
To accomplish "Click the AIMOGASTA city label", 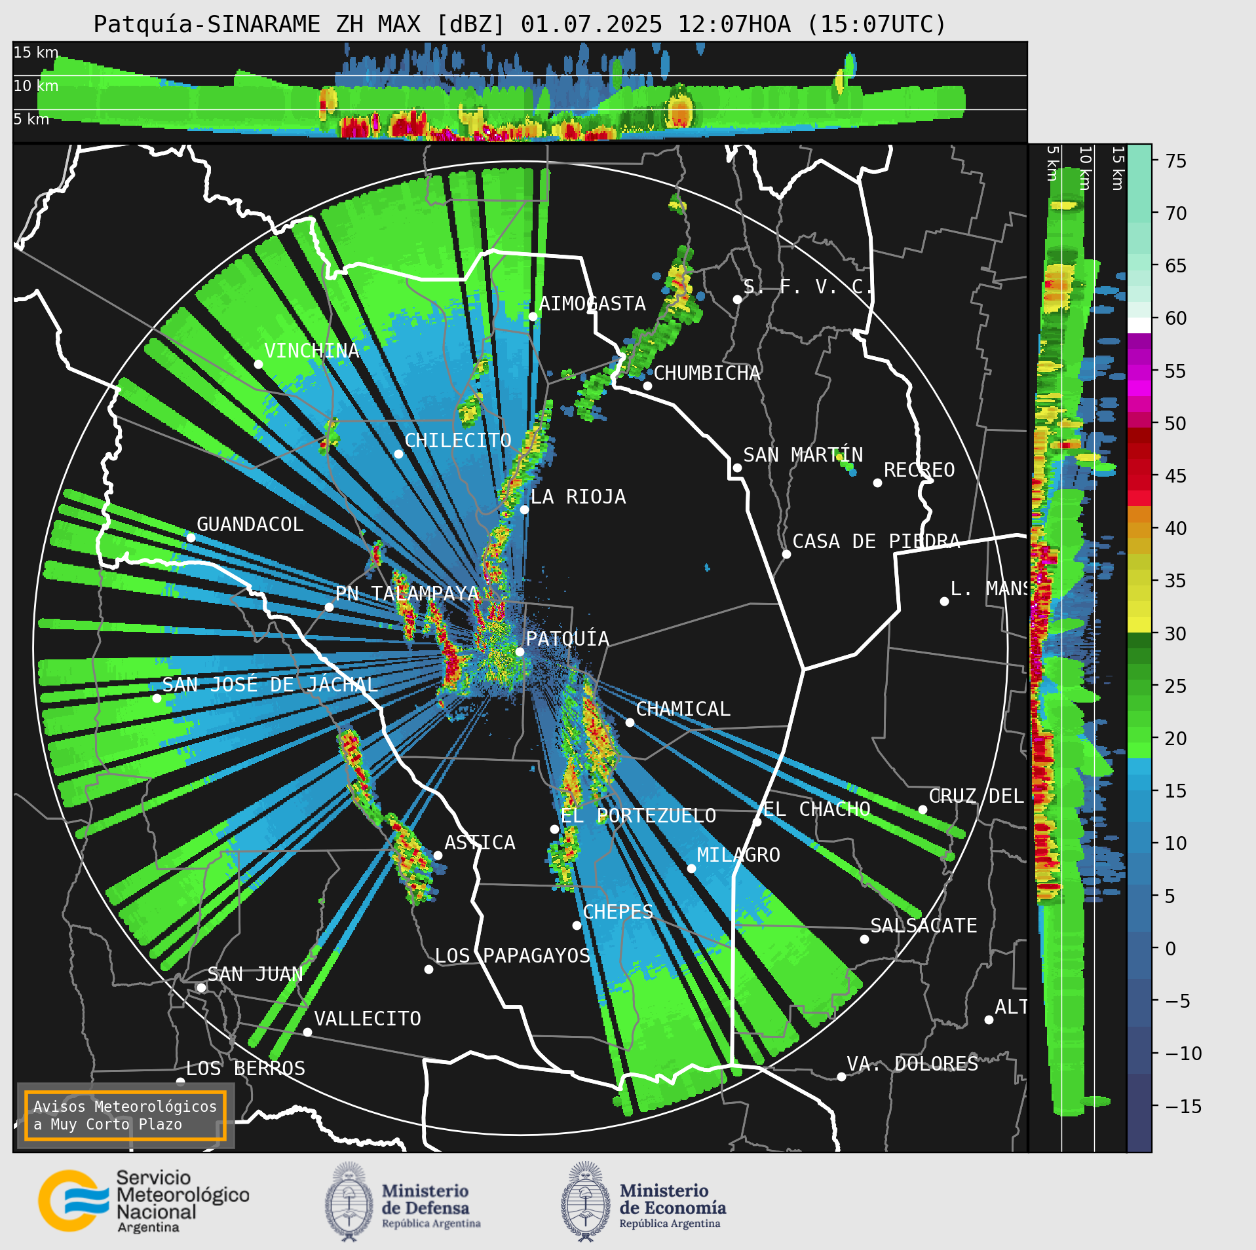I will (x=592, y=304).
